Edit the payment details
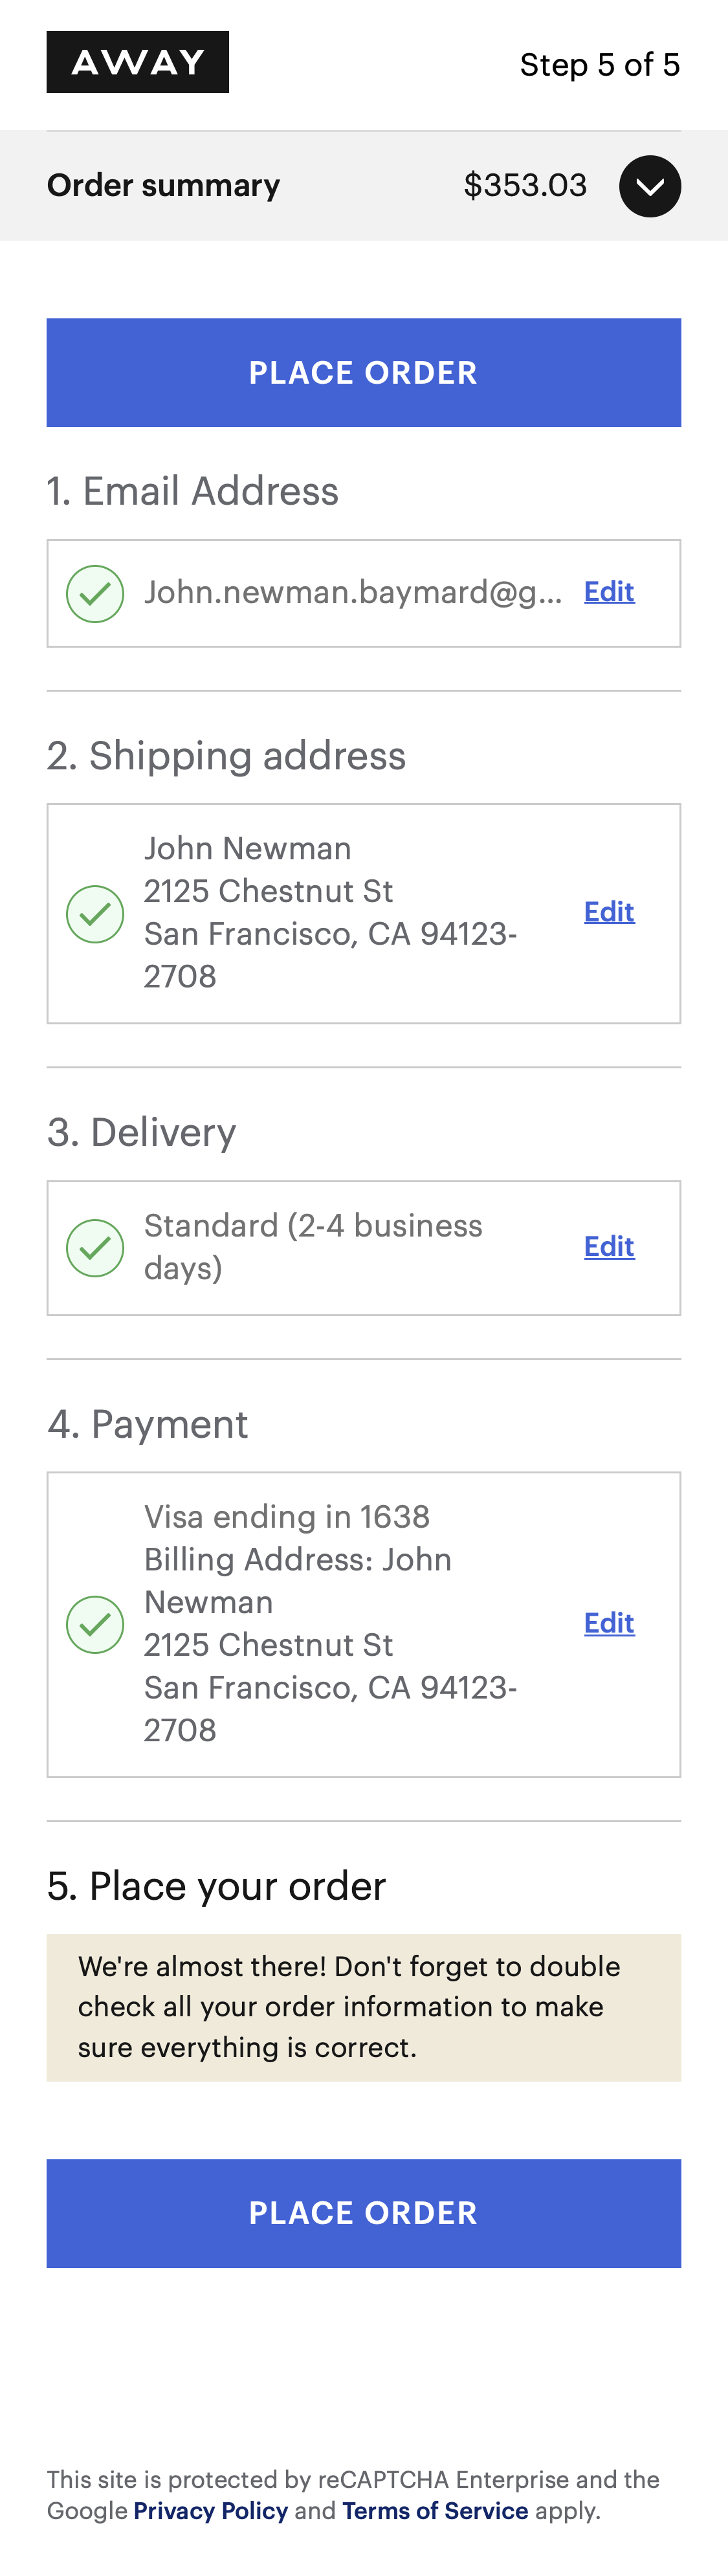Viewport: 728px width, 2576px height. 608,1622
